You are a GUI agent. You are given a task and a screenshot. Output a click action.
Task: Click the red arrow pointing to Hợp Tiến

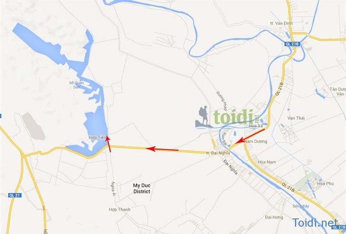coord(108,144)
